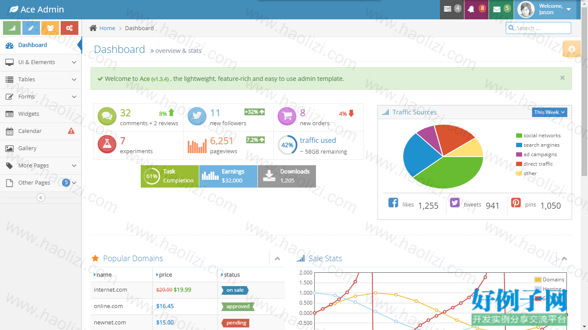Dismiss the green welcome alert
The width and height of the screenshot is (588, 330).
pos(562,78)
